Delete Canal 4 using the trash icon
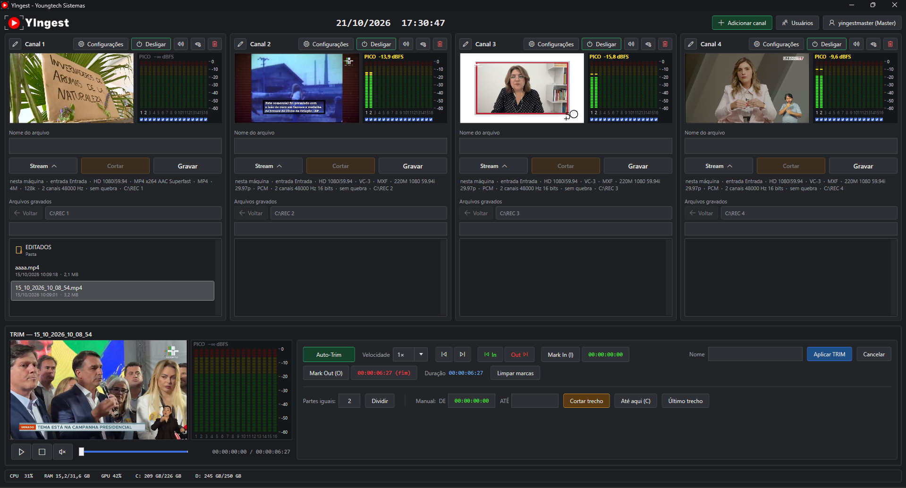Screen dimensions: 906x488 (x=890, y=44)
